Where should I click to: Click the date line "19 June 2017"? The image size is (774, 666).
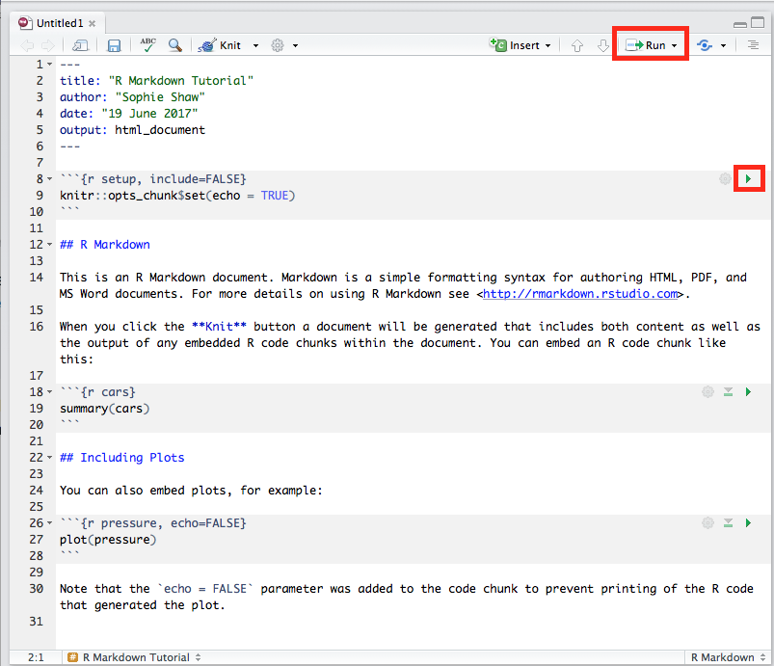tap(129, 114)
